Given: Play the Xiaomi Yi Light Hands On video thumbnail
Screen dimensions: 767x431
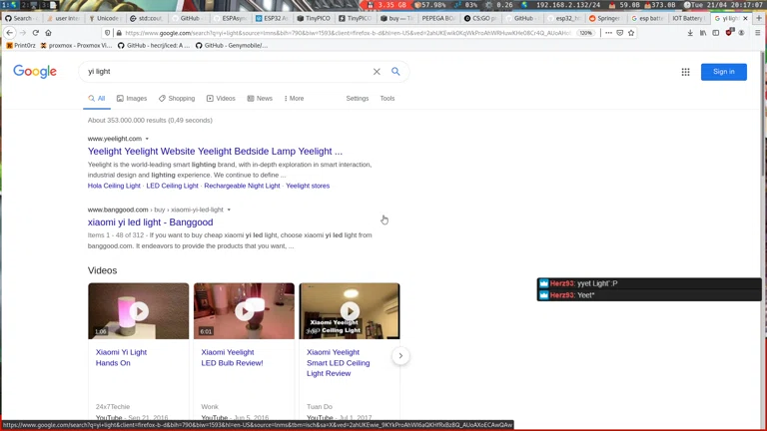Looking at the screenshot, I should pos(138,311).
